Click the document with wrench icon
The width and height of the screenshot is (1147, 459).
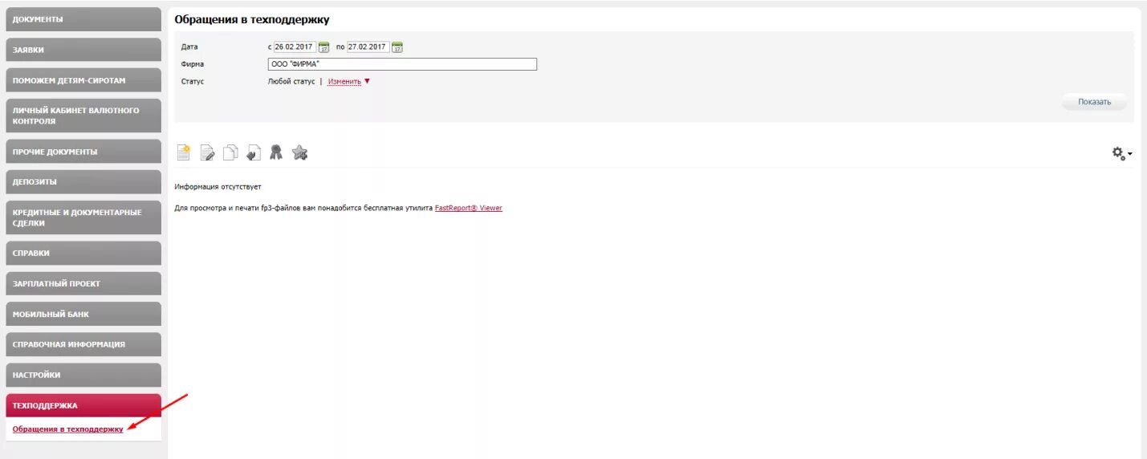[x=253, y=152]
